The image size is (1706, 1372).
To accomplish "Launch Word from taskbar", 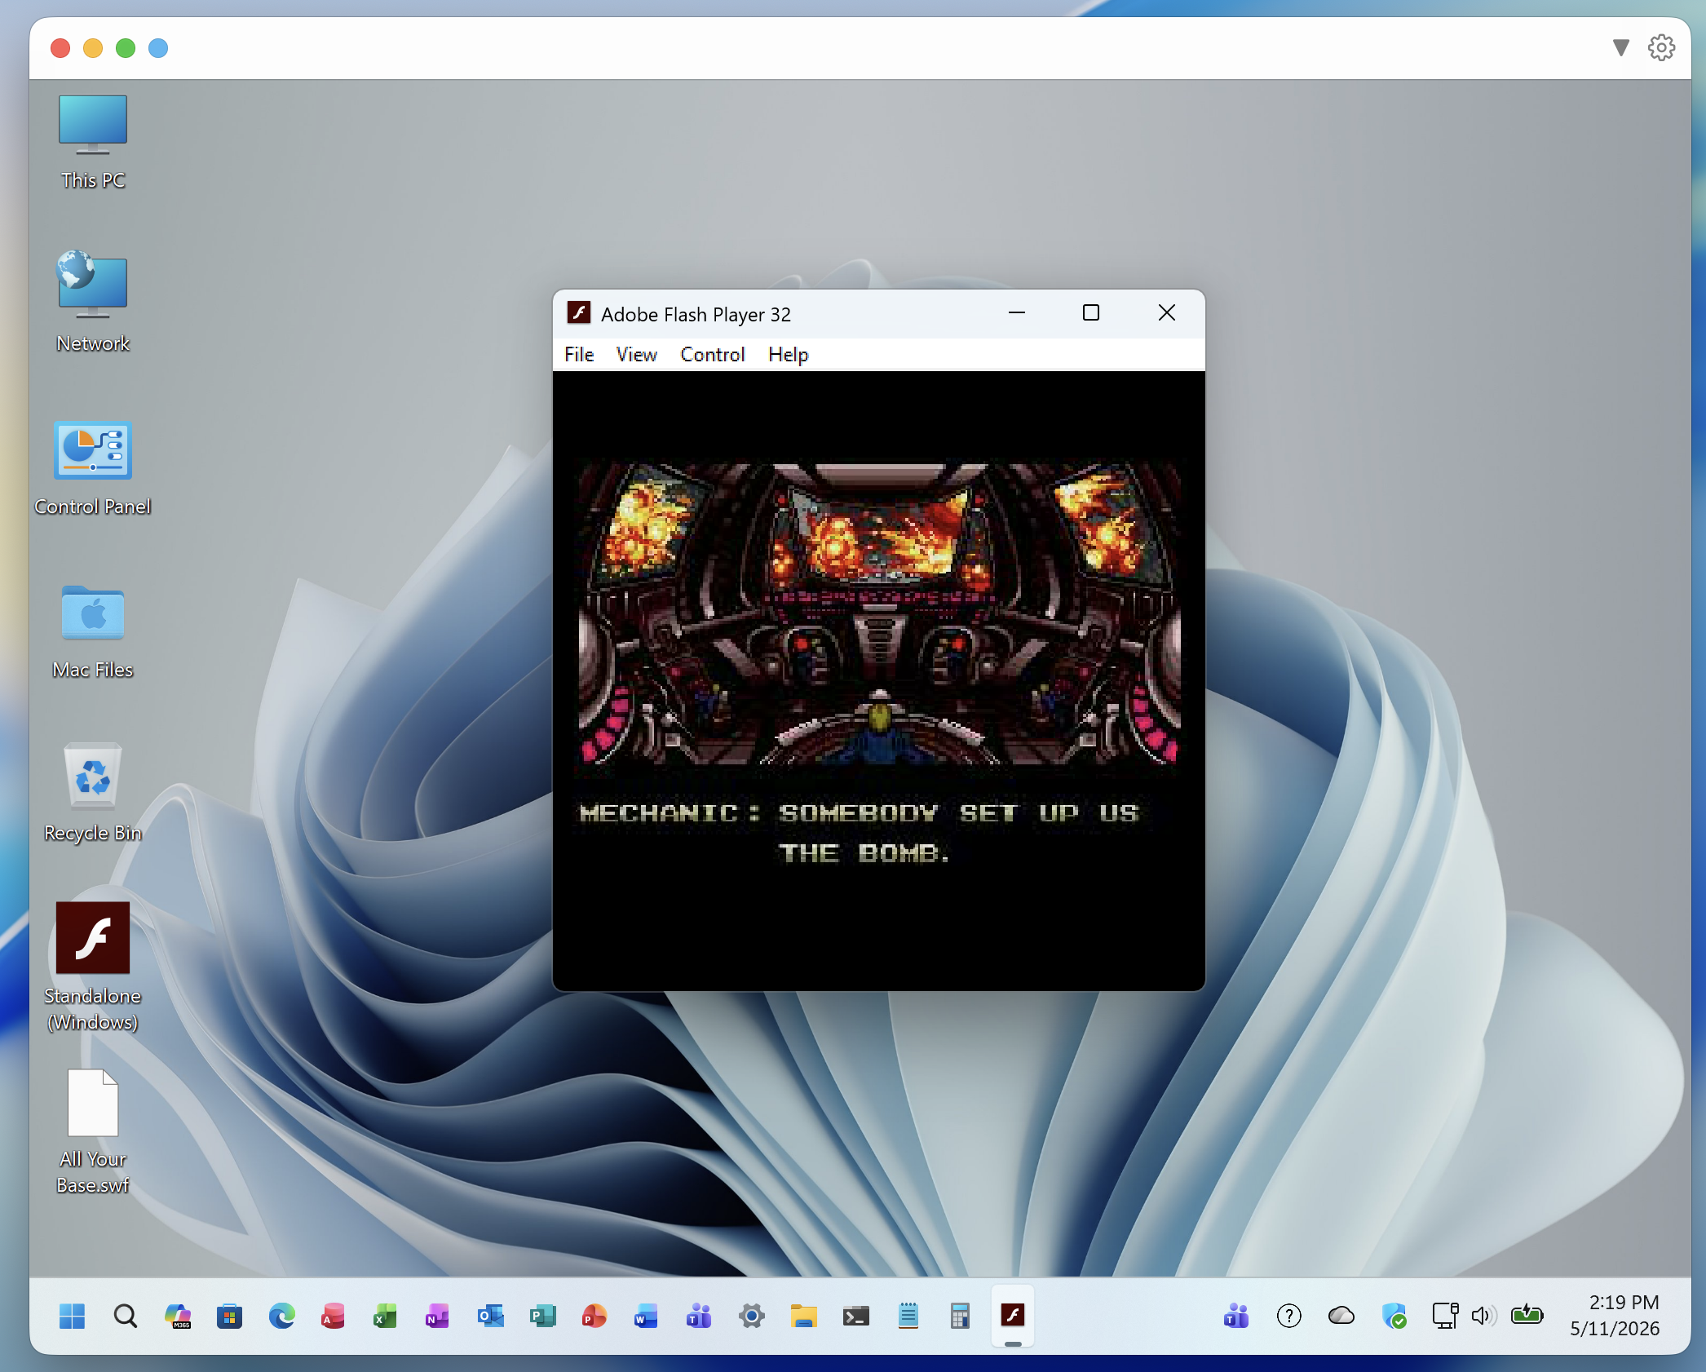I will click(x=646, y=1316).
